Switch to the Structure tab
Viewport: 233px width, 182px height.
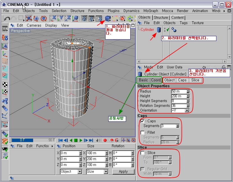[161, 17]
